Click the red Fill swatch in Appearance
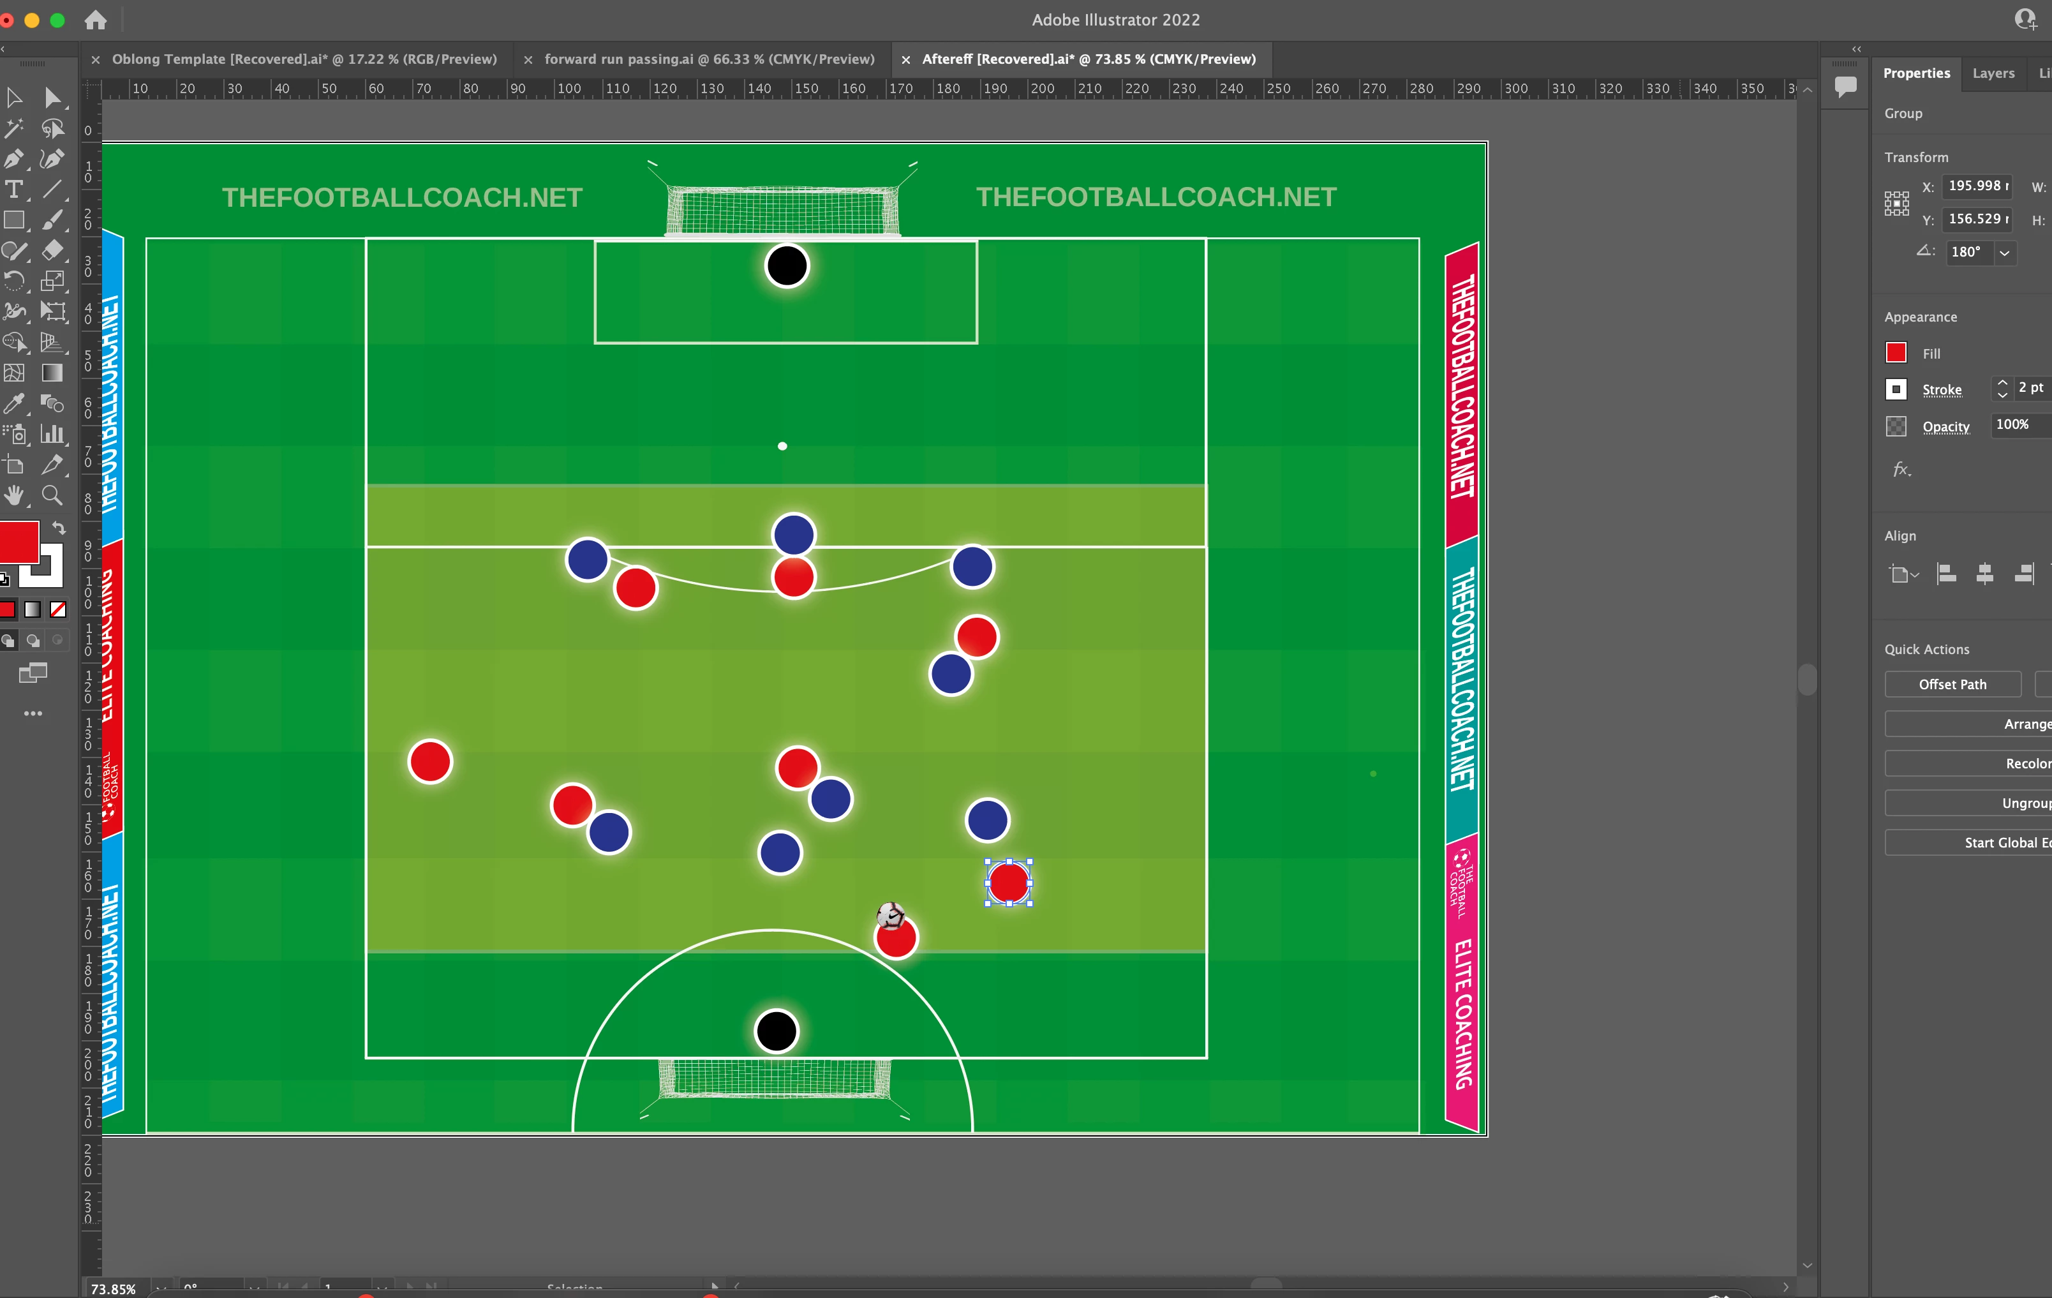 (x=1895, y=353)
